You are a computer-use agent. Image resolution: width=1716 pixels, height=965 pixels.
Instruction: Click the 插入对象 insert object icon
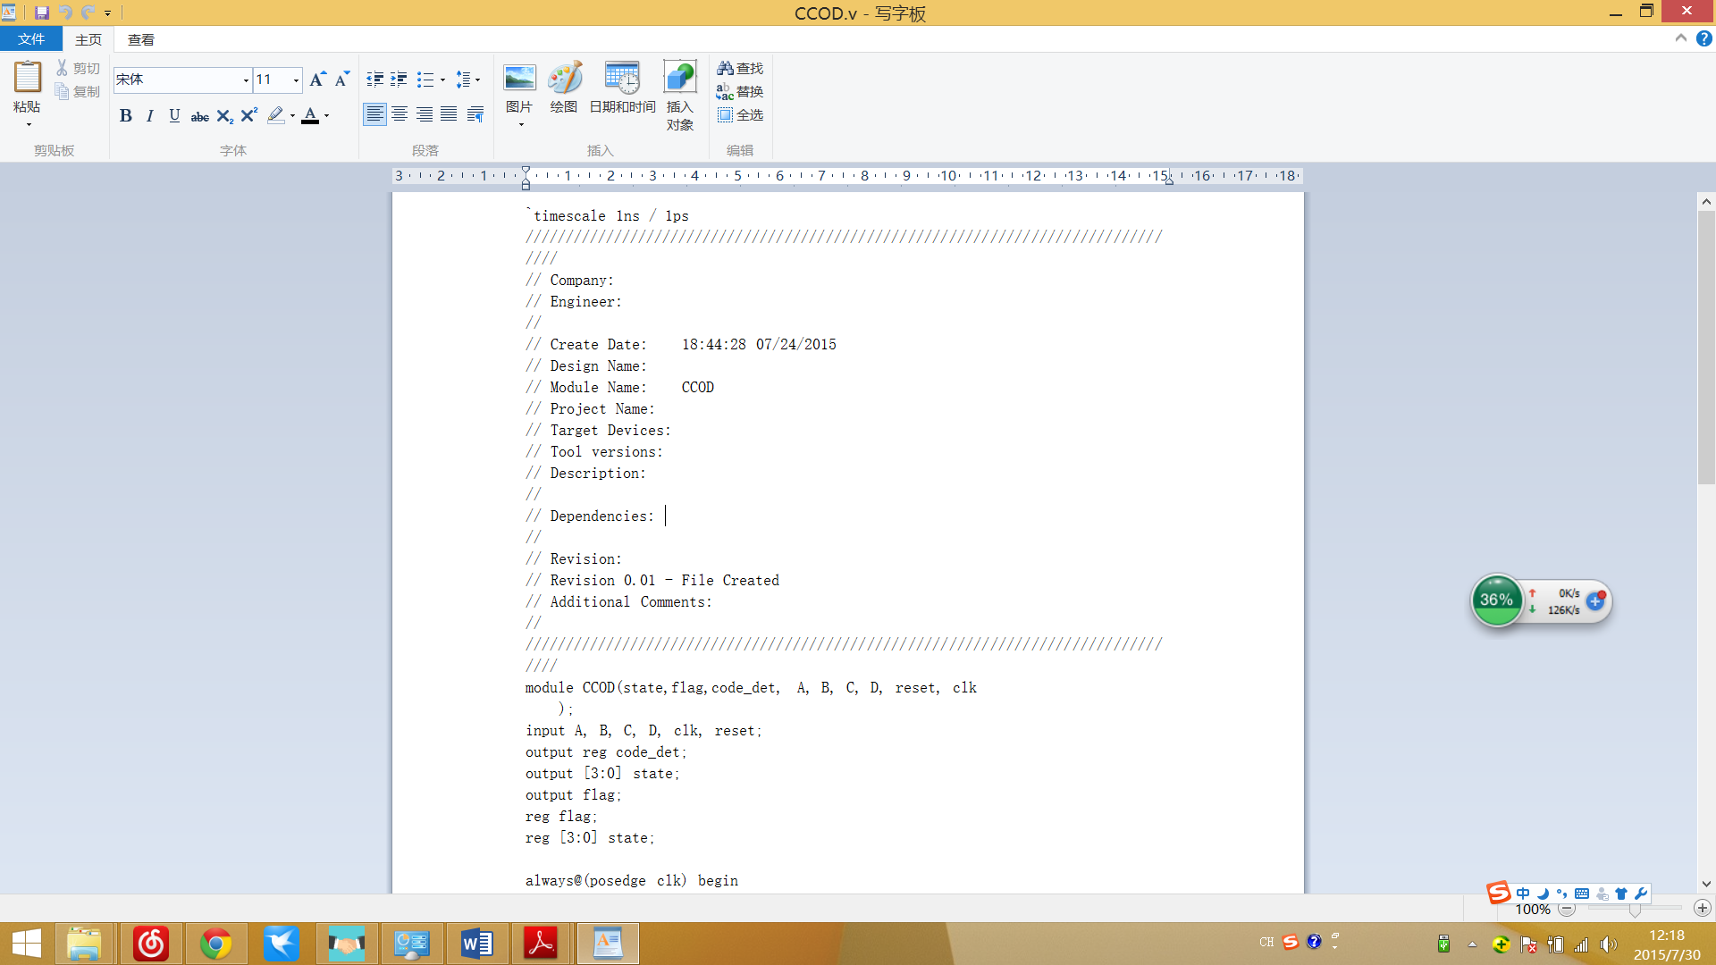[x=679, y=79]
